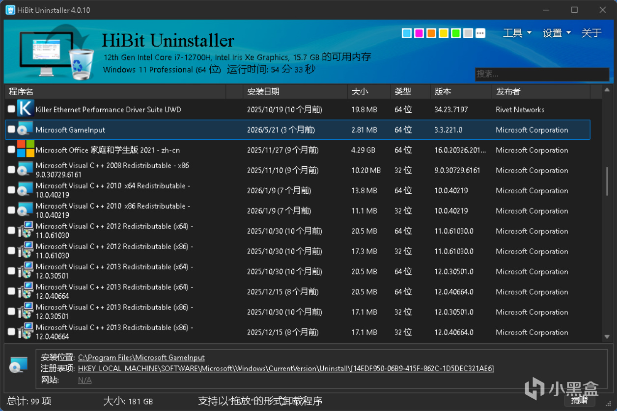
Task: Tick the Visual C++ 2008 x86 Redistributable checkbox
Action: 11,170
